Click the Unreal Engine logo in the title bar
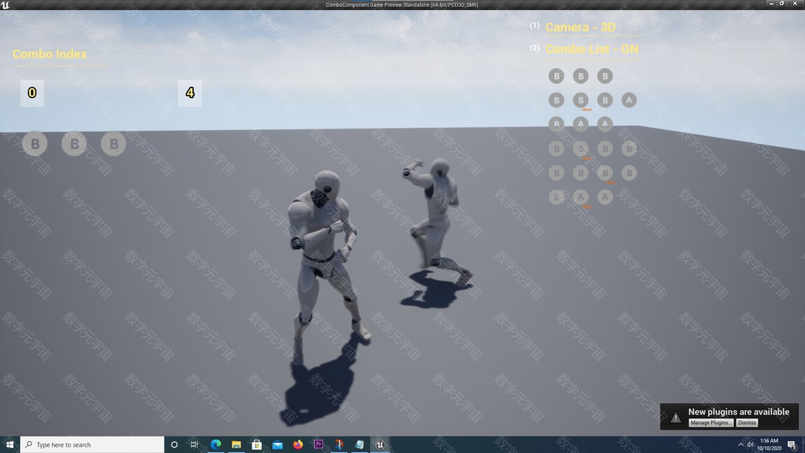The image size is (805, 453). pos(6,4)
